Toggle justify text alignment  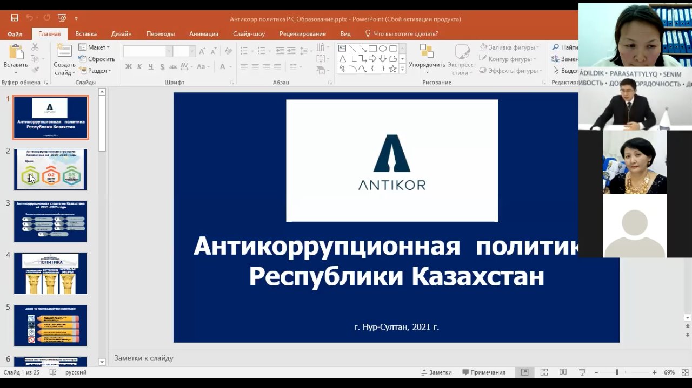(x=278, y=67)
